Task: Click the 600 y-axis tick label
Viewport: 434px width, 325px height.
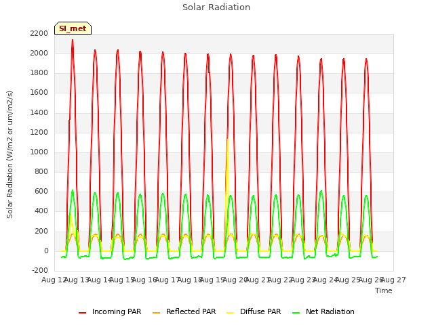Action: point(41,191)
